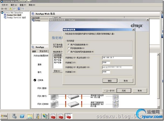Click the 已转换 checkmark icon
The height and width of the screenshot is (121, 164).
click(35, 80)
